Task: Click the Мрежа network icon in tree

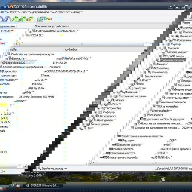Action: tap(113, 100)
